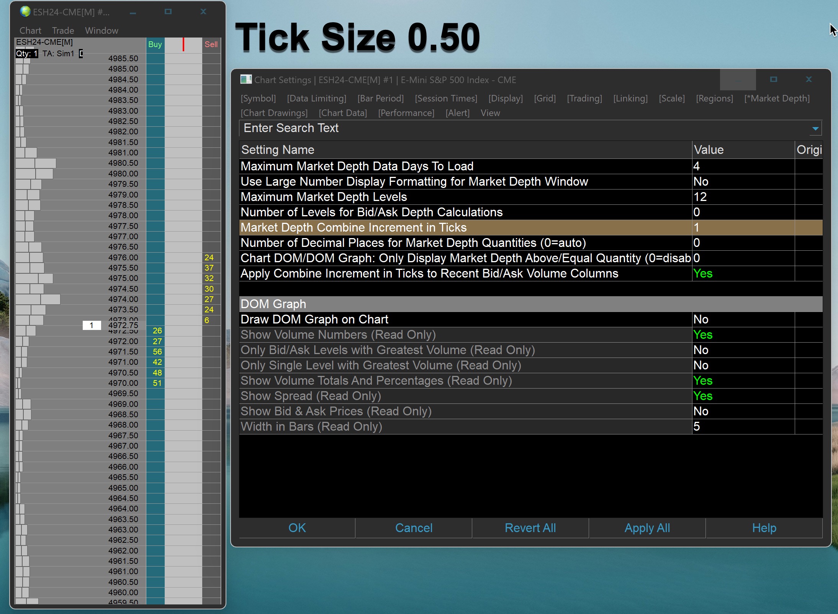Open the Qty: 1 order quantity selector
This screenshot has width=838, height=614.
[x=26, y=54]
